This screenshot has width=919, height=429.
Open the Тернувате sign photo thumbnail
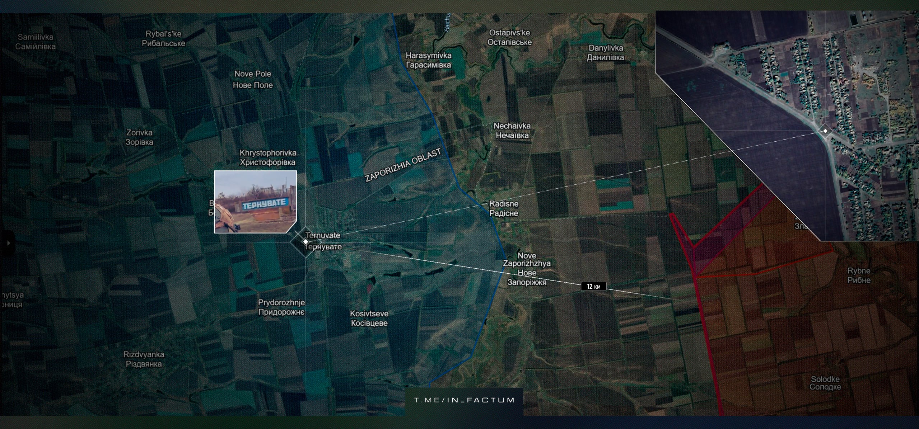point(255,202)
